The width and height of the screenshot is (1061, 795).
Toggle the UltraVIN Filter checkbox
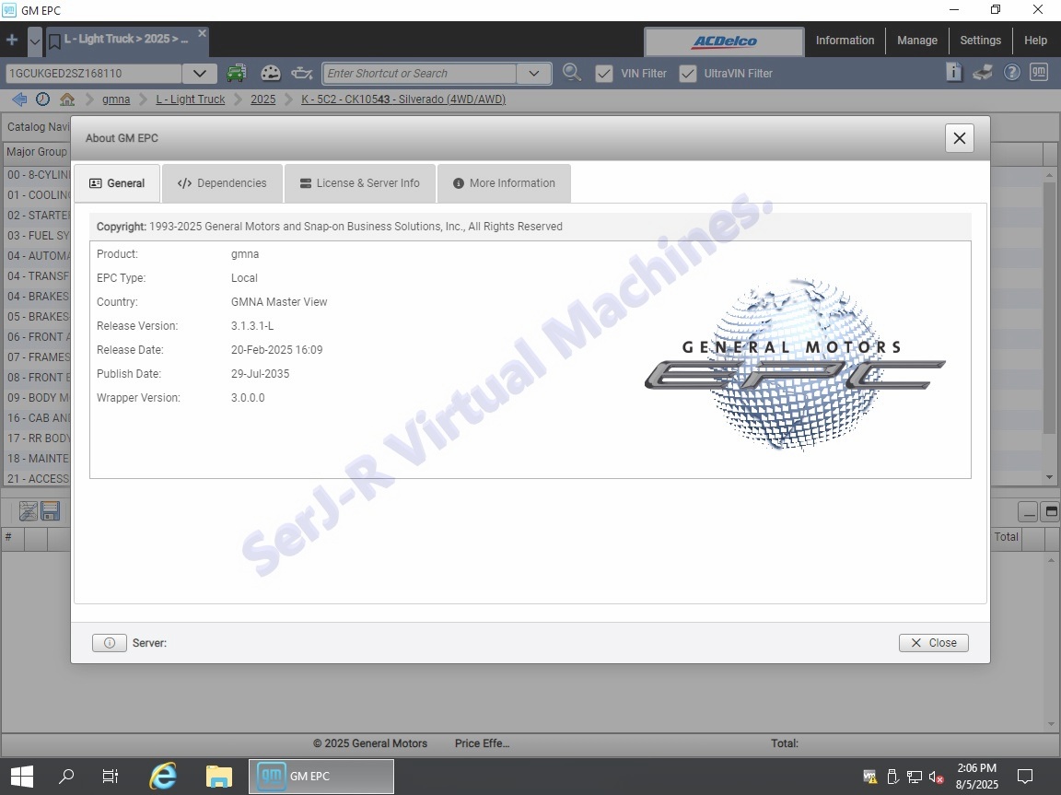[687, 74]
